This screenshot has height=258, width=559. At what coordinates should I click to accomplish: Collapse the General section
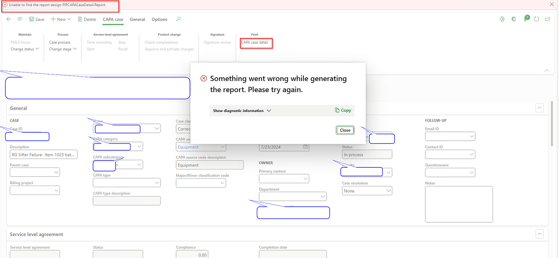click(540, 108)
